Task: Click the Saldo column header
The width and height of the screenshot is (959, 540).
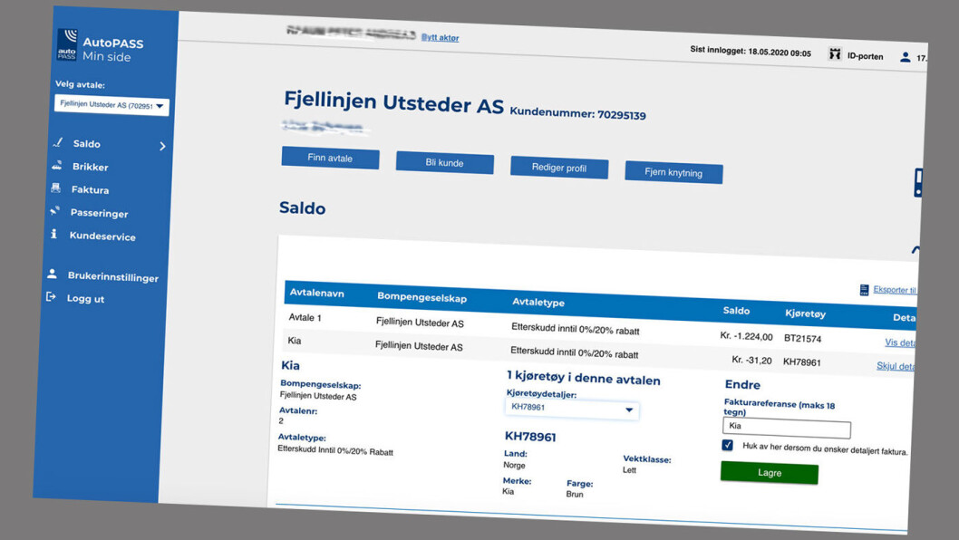Action: point(736,311)
